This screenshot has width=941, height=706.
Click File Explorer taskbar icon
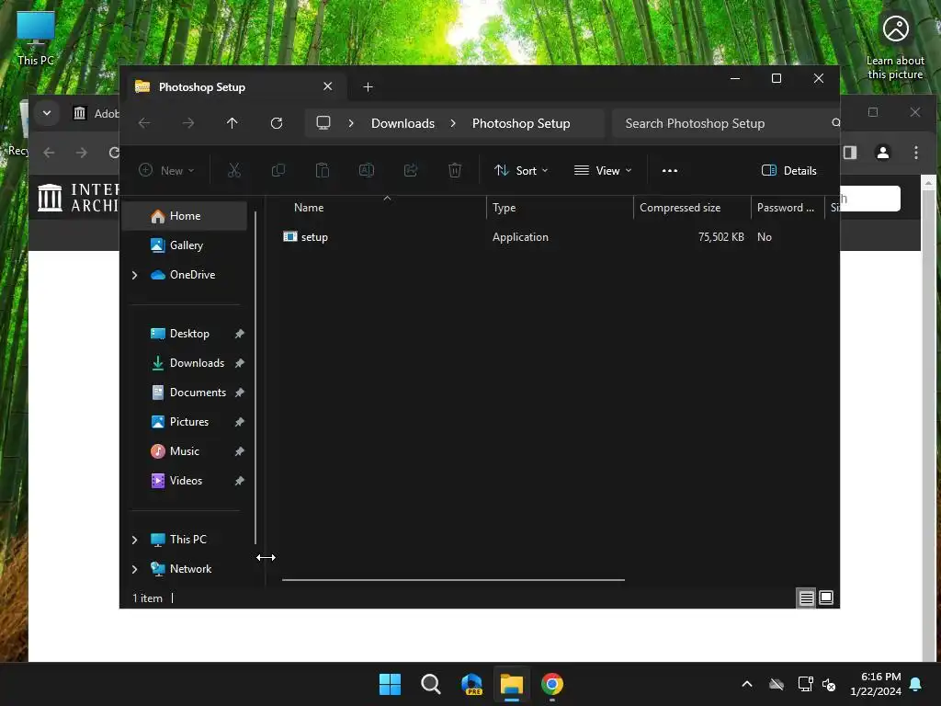[512, 684]
